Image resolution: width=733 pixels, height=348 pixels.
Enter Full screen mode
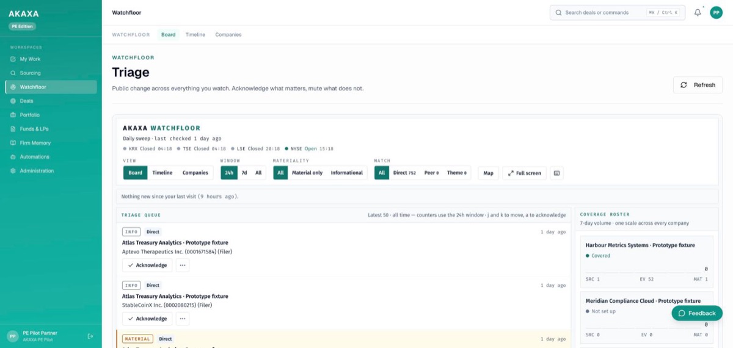pos(524,173)
